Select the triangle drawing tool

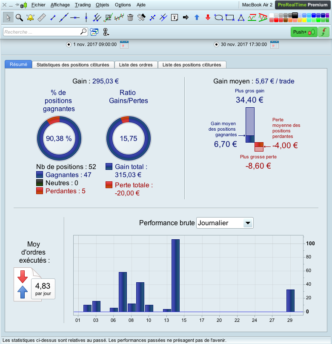tap(241, 17)
